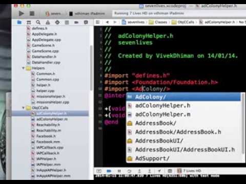Click the view debugging icon in debug bar
This screenshot has width=246, height=184.
(170, 171)
